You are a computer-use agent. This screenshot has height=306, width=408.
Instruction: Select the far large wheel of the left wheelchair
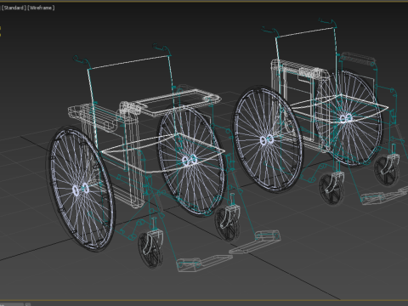(190, 161)
